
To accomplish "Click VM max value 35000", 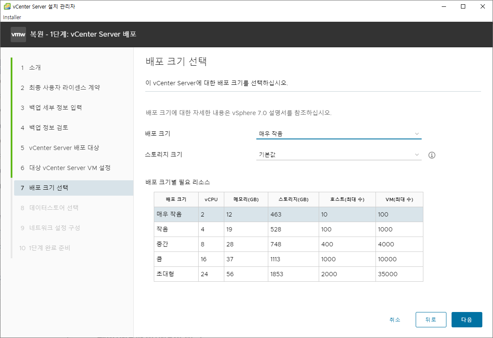I will [x=387, y=274].
